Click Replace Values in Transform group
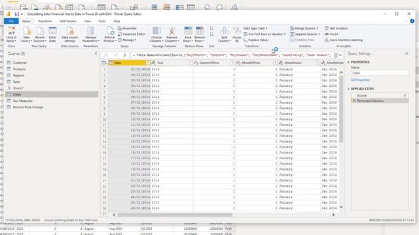419x235 pixels. tap(256, 40)
